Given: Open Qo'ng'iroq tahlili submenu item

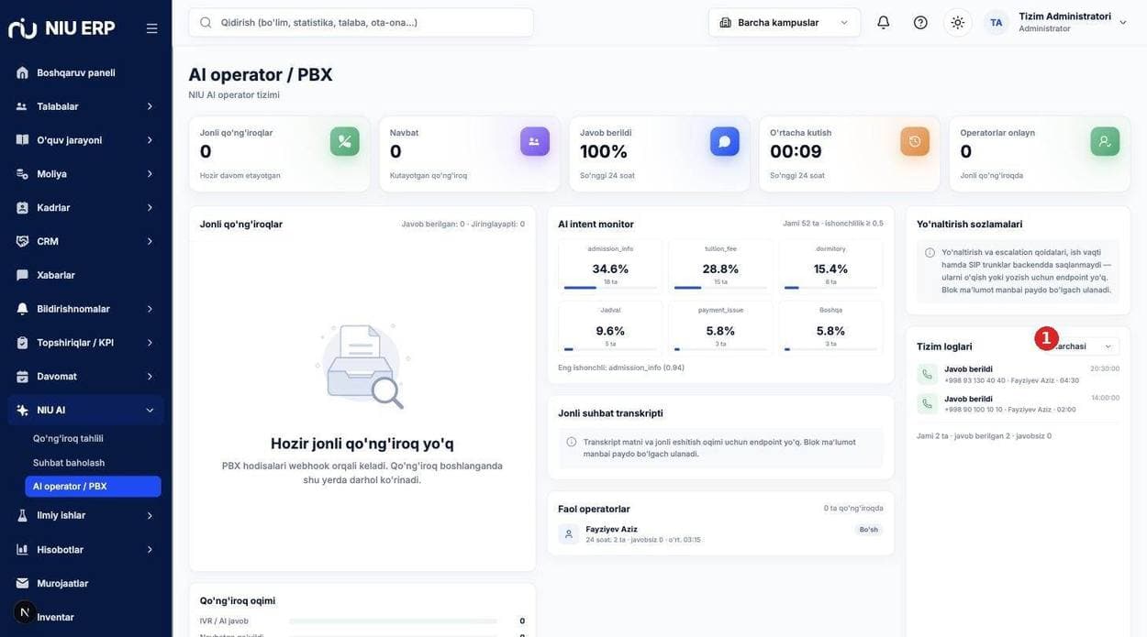Looking at the screenshot, I should [x=68, y=438].
